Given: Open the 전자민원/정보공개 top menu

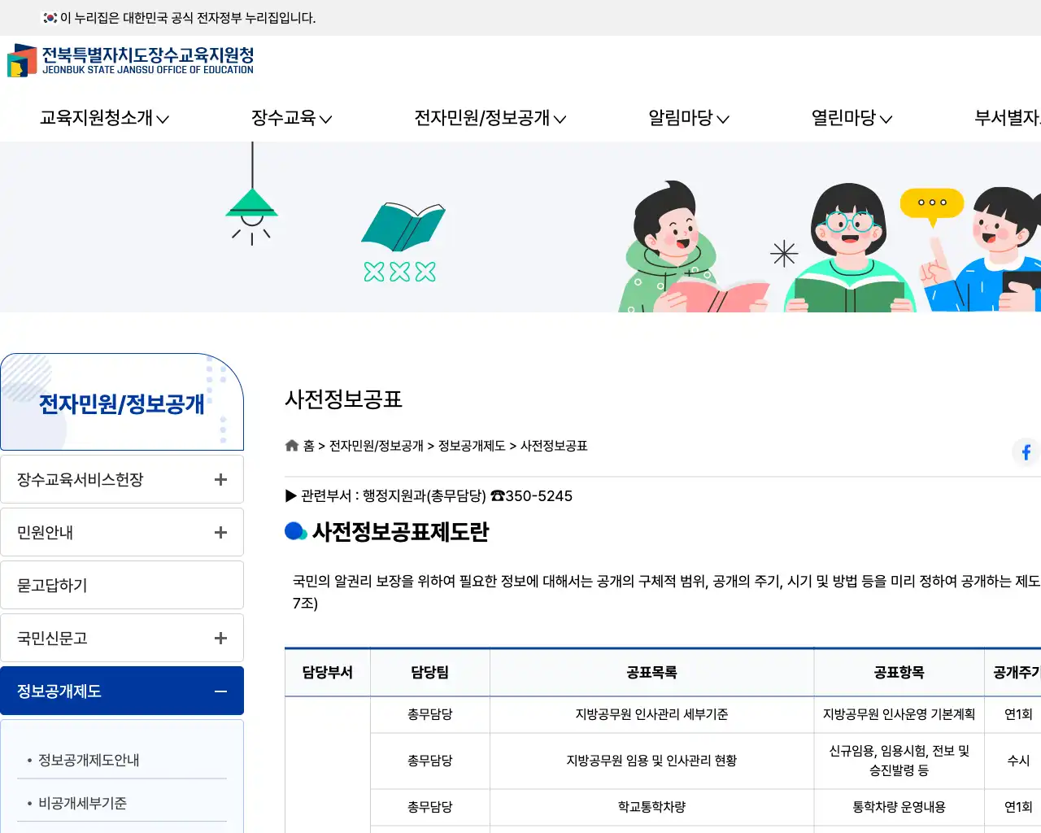Looking at the screenshot, I should point(490,118).
